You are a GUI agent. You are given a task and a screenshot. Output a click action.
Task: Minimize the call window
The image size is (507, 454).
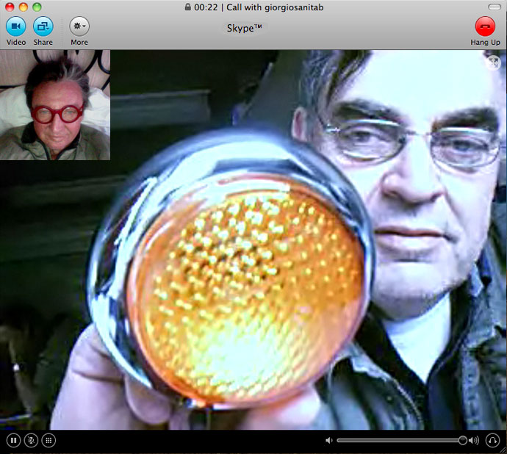coord(23,7)
